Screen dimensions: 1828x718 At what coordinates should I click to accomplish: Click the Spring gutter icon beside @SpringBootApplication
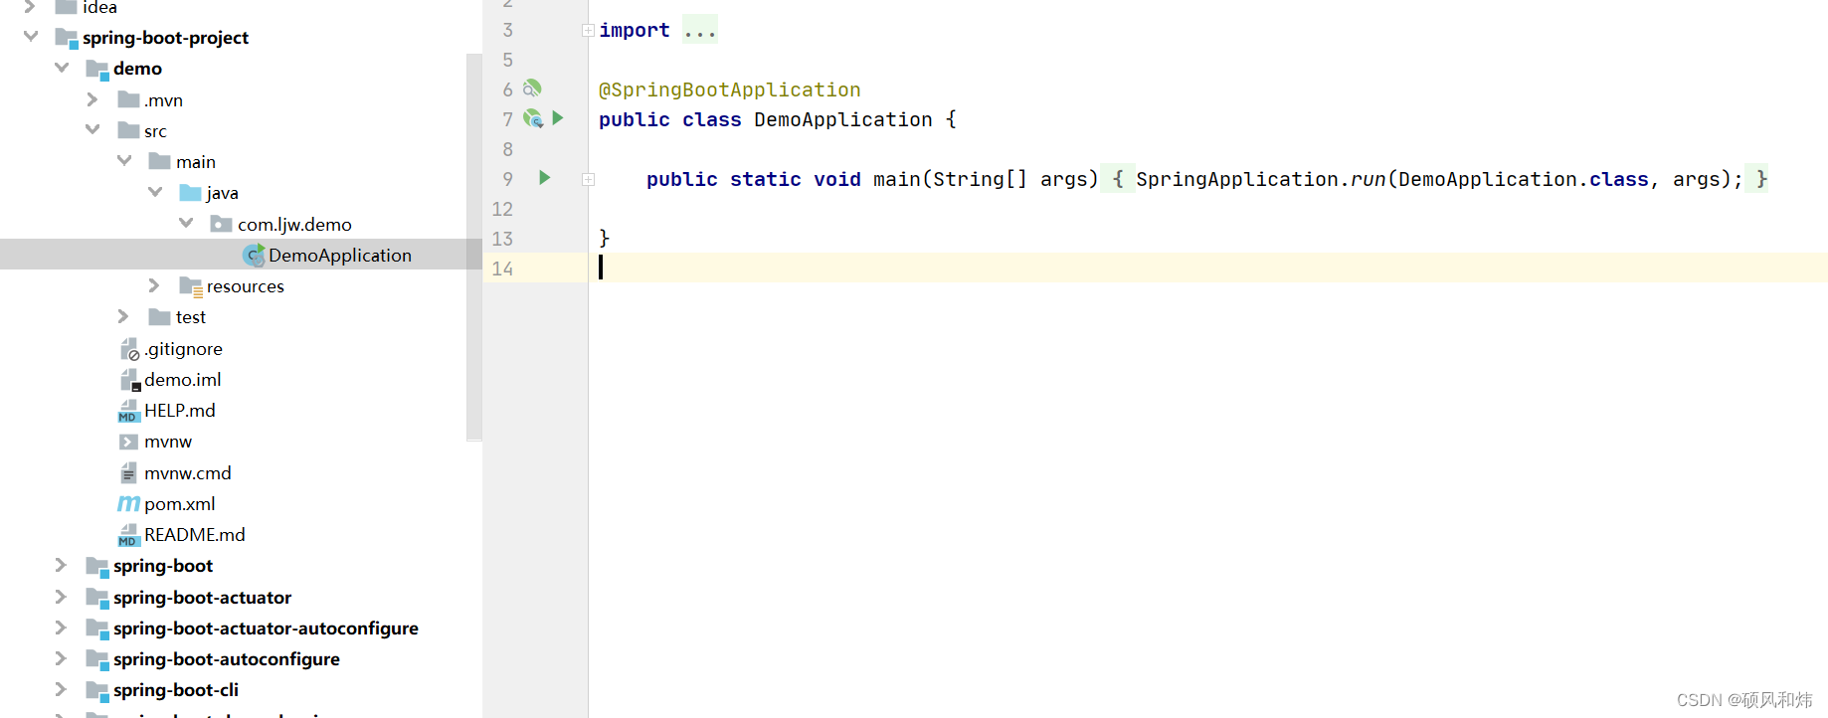pos(532,89)
